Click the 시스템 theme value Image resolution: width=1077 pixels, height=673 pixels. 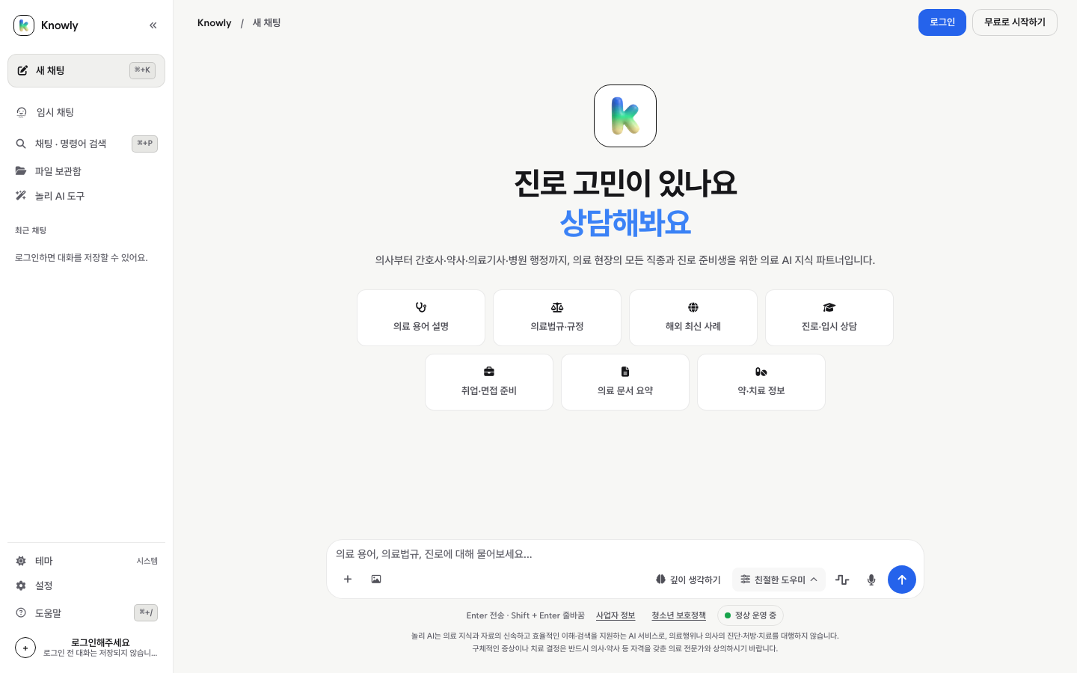pos(147,561)
